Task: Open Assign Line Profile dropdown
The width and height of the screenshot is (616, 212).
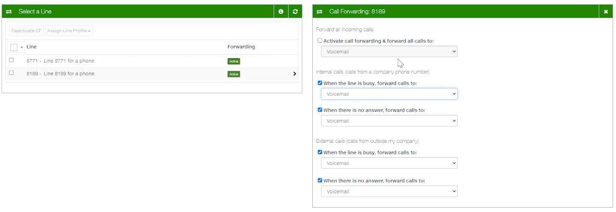Action: (x=69, y=31)
